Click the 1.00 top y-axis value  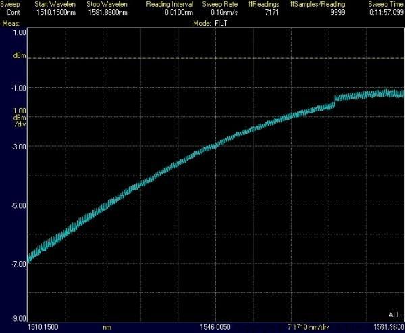click(20, 32)
